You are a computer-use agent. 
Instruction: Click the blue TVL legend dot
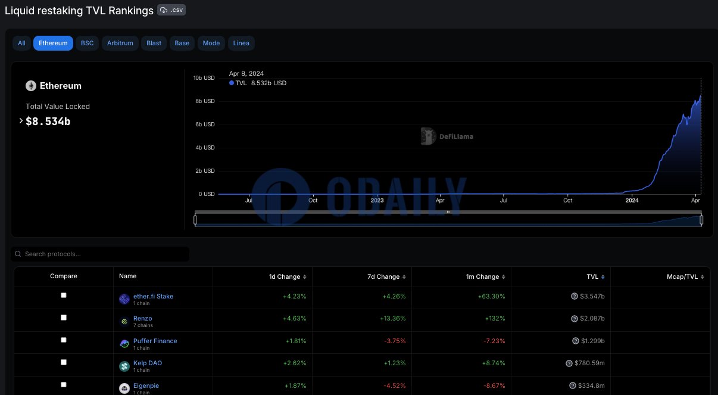coord(232,83)
